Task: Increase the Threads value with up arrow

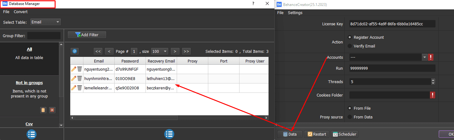Action: [433, 80]
